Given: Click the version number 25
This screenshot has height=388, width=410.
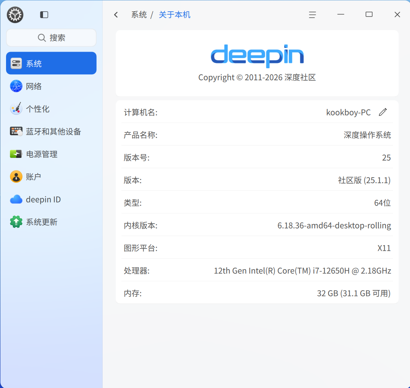Looking at the screenshot, I should pyautogui.click(x=386, y=158).
